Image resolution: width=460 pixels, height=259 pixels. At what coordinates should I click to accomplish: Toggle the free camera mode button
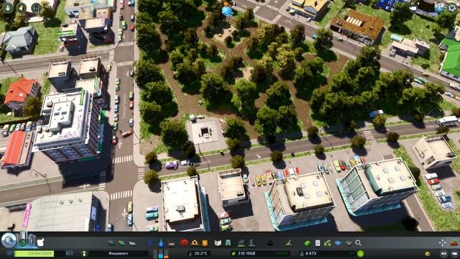(454, 253)
